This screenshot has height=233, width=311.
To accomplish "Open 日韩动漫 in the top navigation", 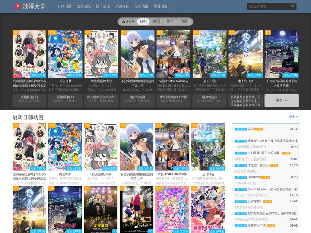I will [64, 6].
